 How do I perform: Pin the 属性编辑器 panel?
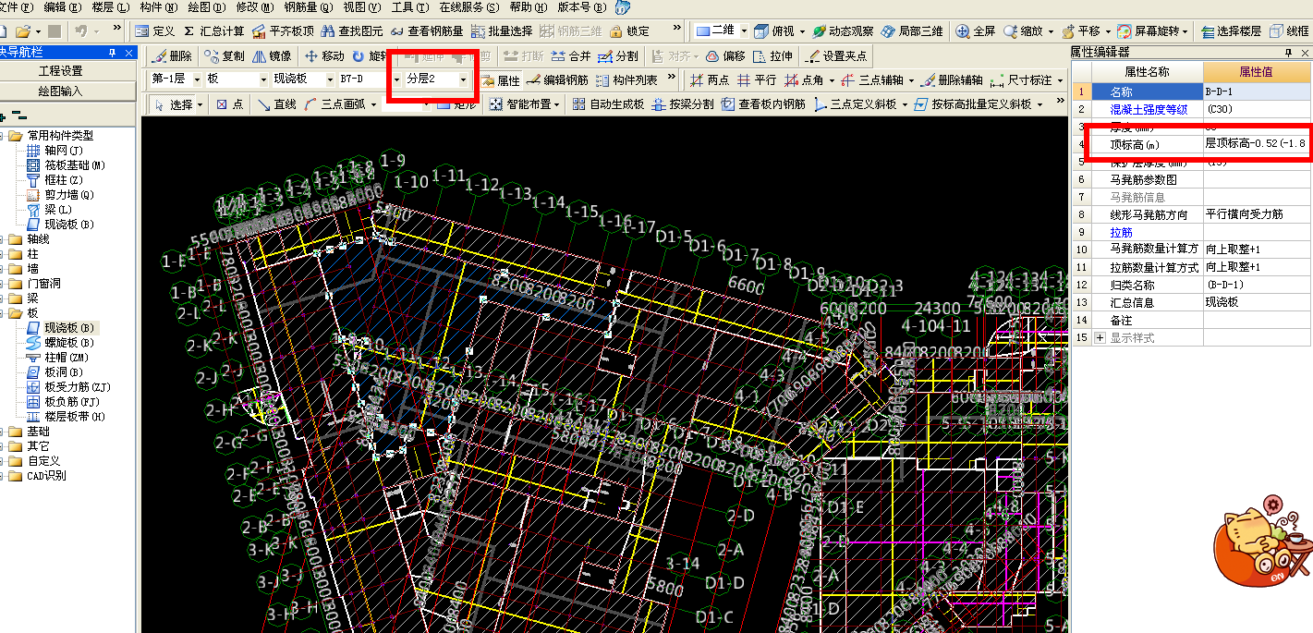[x=1288, y=53]
